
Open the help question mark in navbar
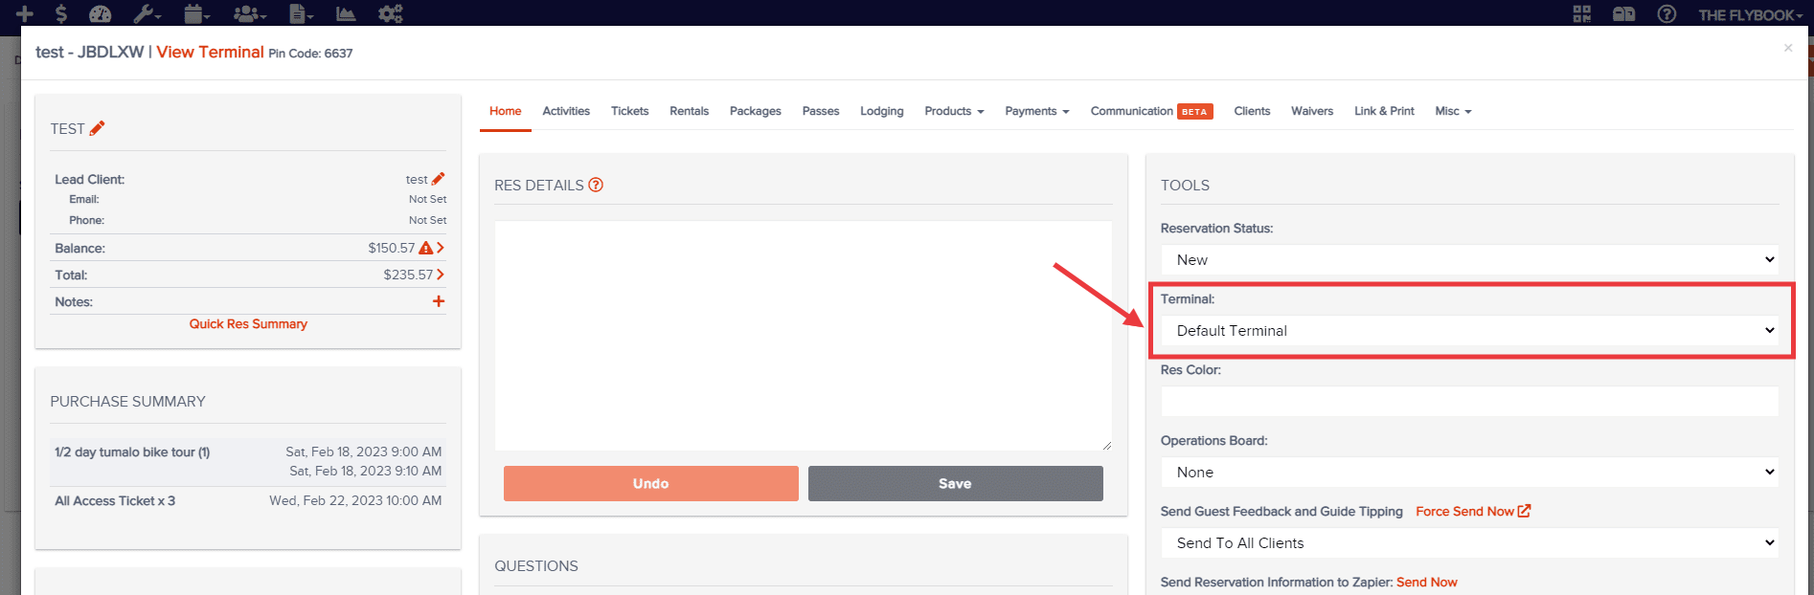[x=1667, y=13]
